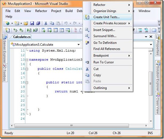Click the vertical scrollbar thumb in the editor
164x139 pixels.
click(x=151, y=84)
